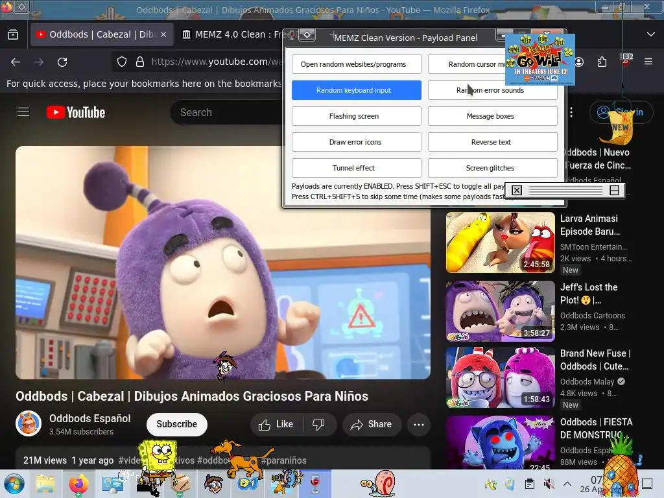This screenshot has width=664, height=498.
Task: Open the Brand New Fuse video thumbnail
Action: click(500, 377)
